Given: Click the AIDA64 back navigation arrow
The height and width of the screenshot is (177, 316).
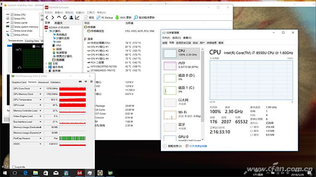Looking at the screenshot, I should (x=47, y=18).
